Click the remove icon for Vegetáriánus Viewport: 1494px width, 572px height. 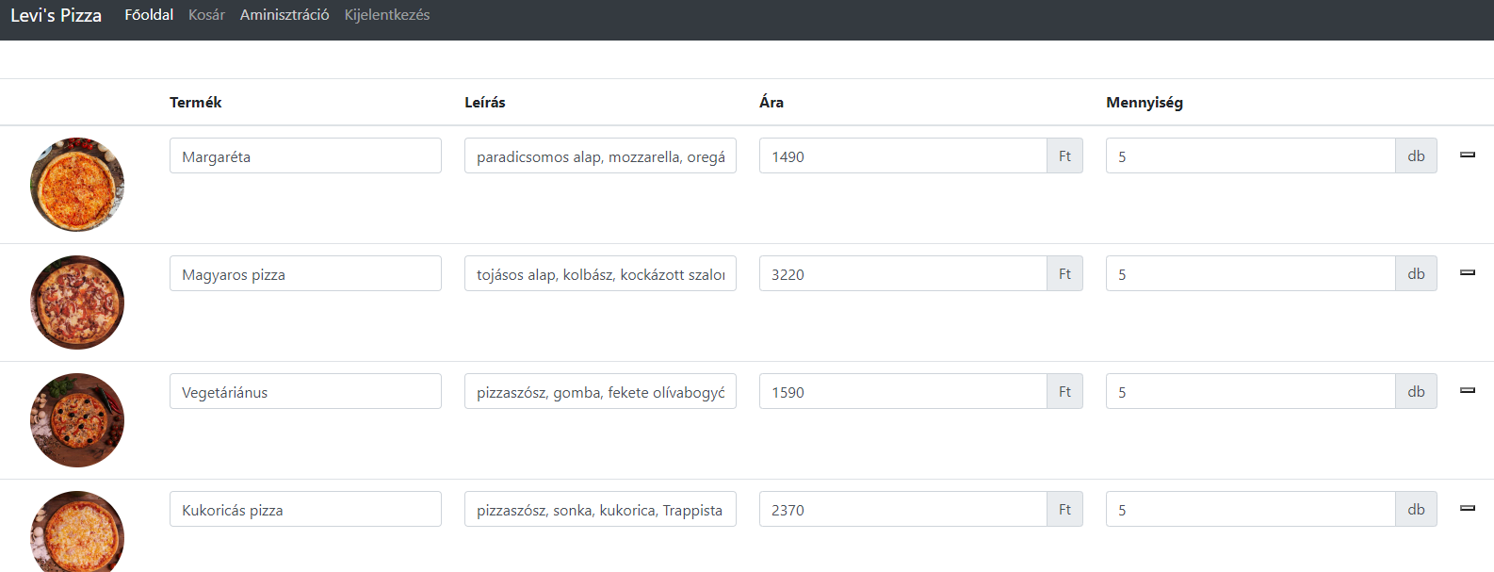(1467, 389)
